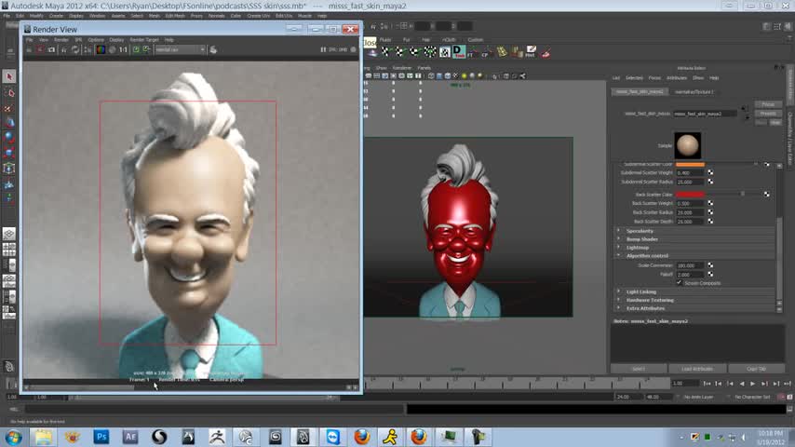Open Windows Start menu
795x447 pixels.
click(x=13, y=437)
